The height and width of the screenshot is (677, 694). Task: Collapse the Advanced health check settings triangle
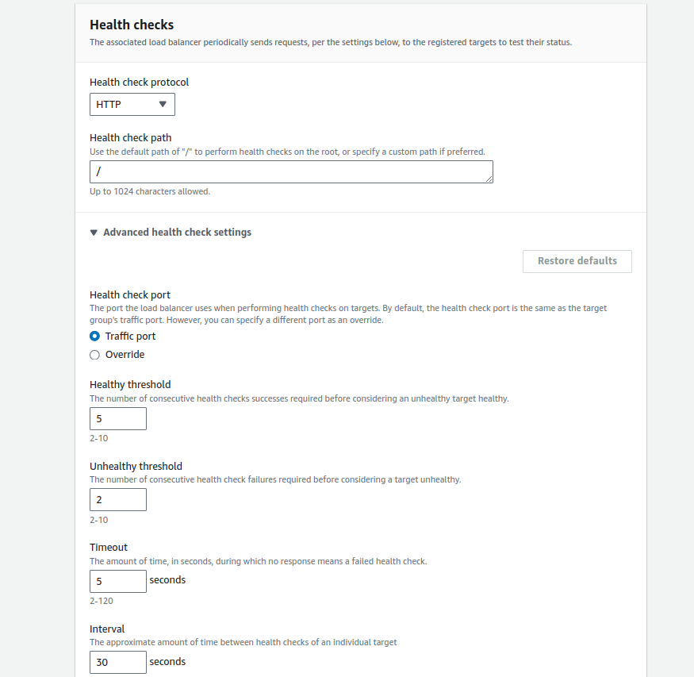pyautogui.click(x=94, y=233)
